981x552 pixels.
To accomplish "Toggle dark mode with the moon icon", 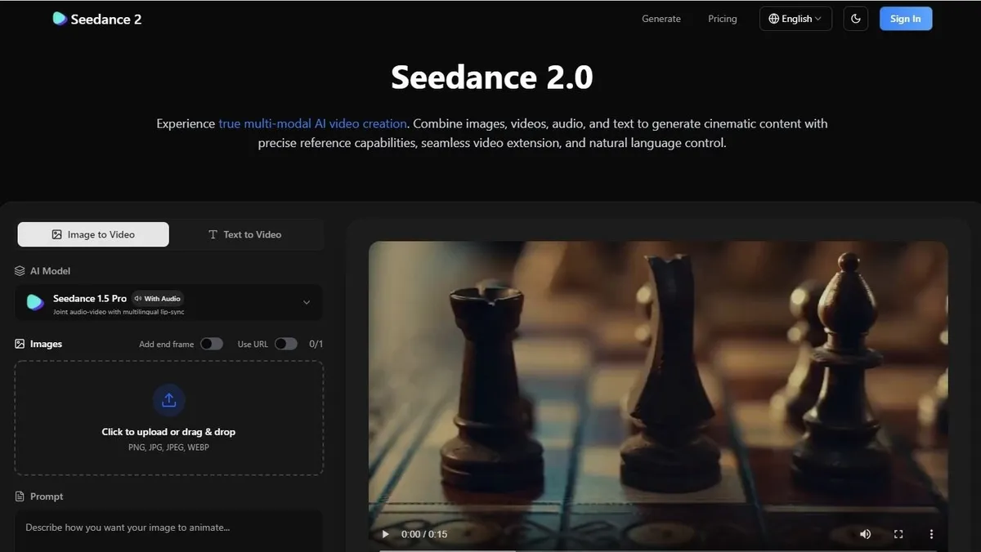I will click(x=855, y=19).
